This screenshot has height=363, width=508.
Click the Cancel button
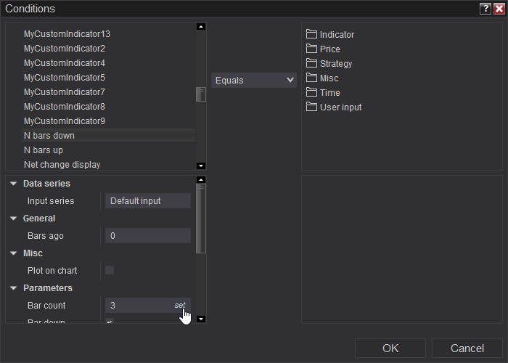467,348
